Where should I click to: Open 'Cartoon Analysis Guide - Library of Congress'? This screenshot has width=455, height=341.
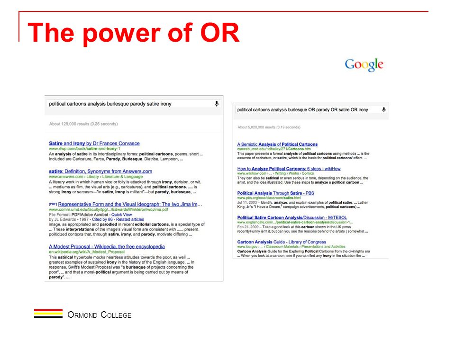click(282, 242)
